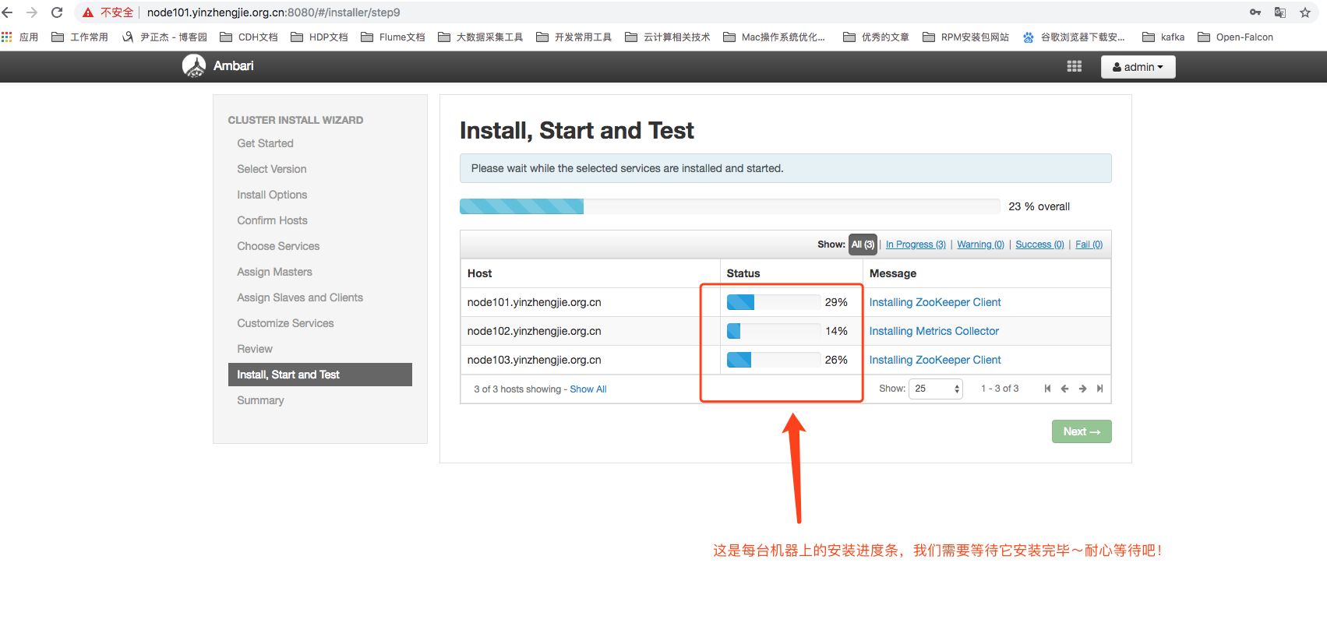Open the Ambari views grid icon
1327x637 pixels.
(x=1075, y=67)
